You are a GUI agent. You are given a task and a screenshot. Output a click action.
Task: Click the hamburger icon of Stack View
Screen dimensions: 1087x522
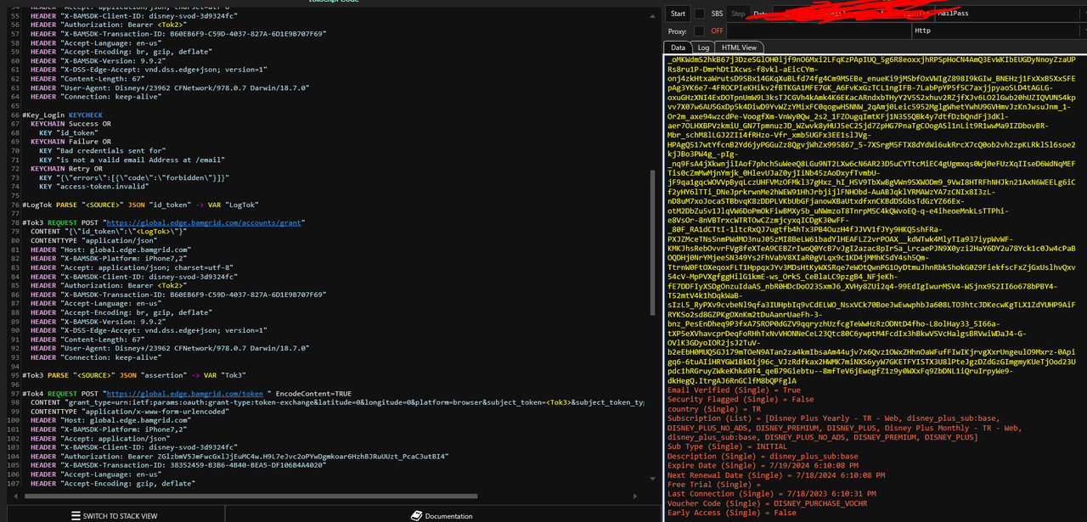pyautogui.click(x=75, y=515)
